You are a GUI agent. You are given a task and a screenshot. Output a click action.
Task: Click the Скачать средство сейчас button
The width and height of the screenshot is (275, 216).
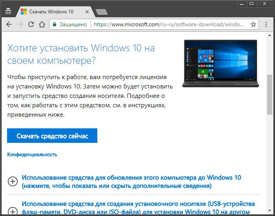52,136
